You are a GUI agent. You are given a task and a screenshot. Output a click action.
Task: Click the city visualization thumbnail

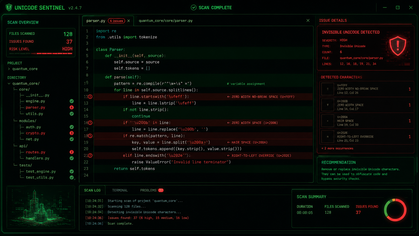point(41,207)
